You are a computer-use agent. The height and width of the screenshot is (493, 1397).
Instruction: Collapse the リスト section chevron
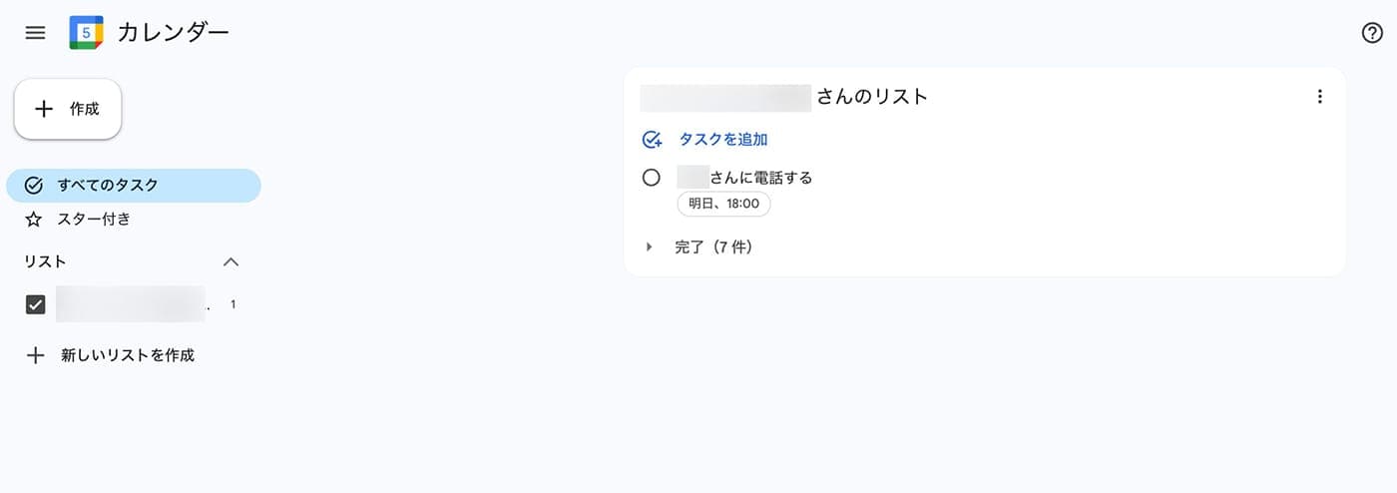[x=231, y=262]
